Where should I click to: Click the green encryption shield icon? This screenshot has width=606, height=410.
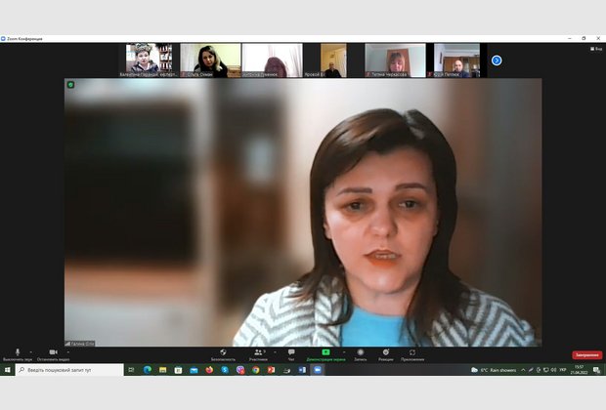click(70, 85)
